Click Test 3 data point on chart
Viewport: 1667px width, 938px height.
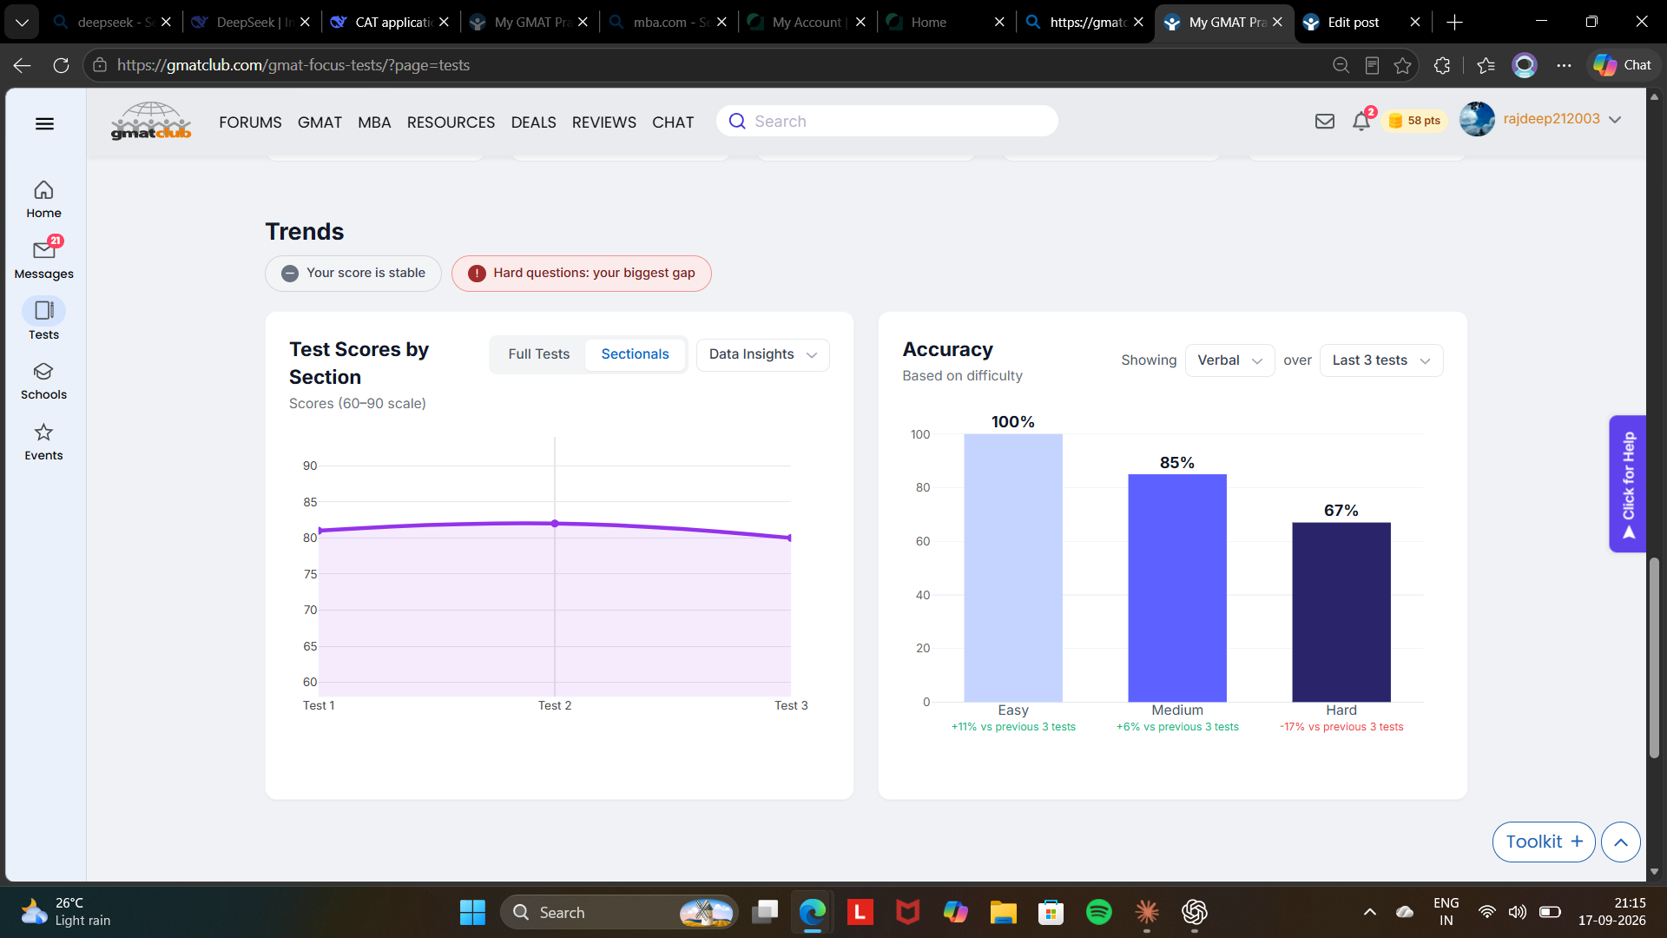tap(789, 538)
